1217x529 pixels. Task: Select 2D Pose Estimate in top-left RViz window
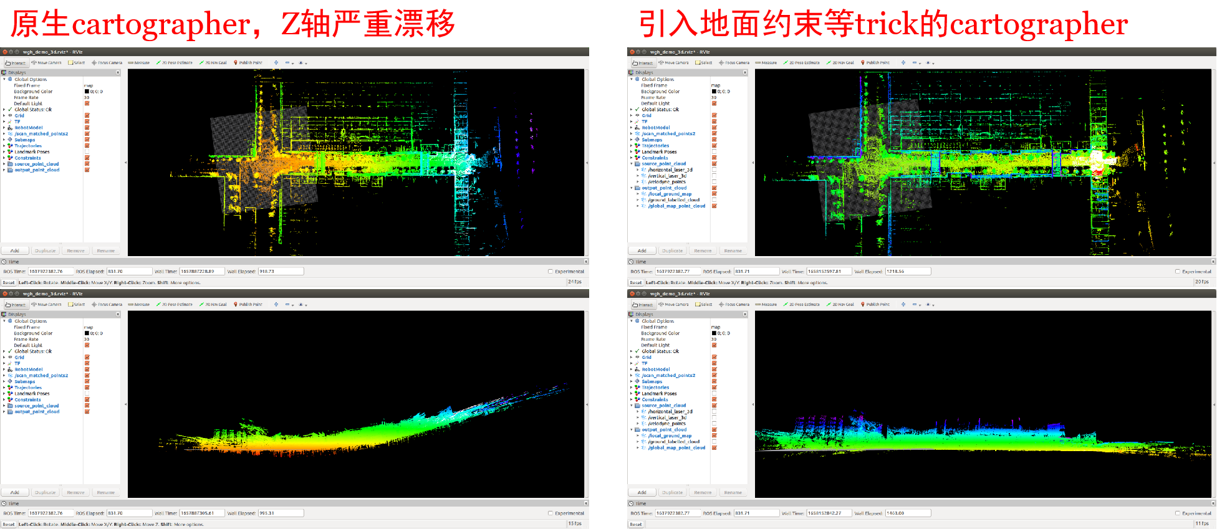click(x=175, y=63)
